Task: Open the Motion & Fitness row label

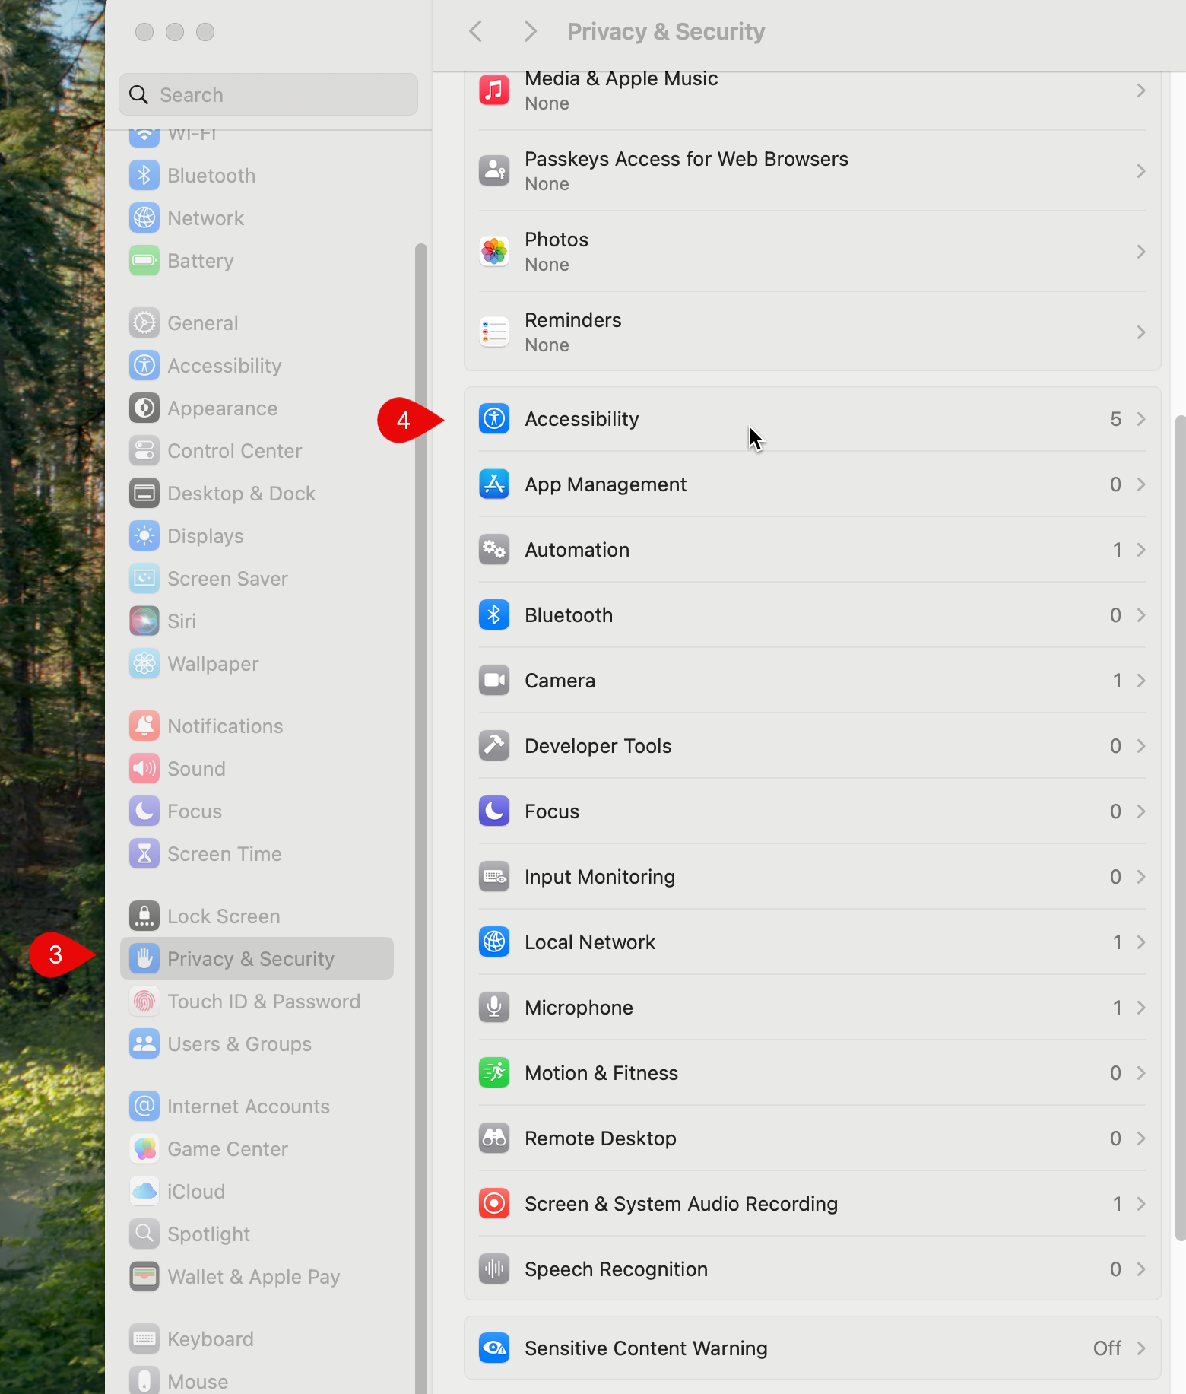Action: 601,1073
